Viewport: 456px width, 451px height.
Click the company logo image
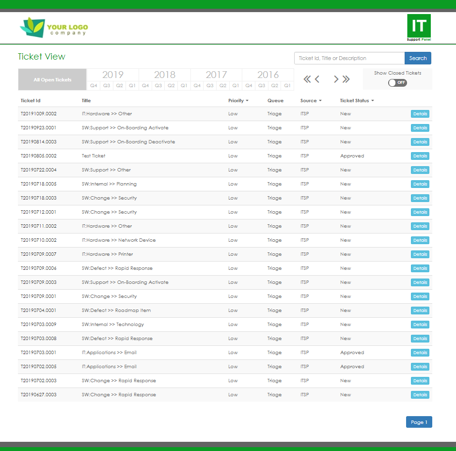54,28
